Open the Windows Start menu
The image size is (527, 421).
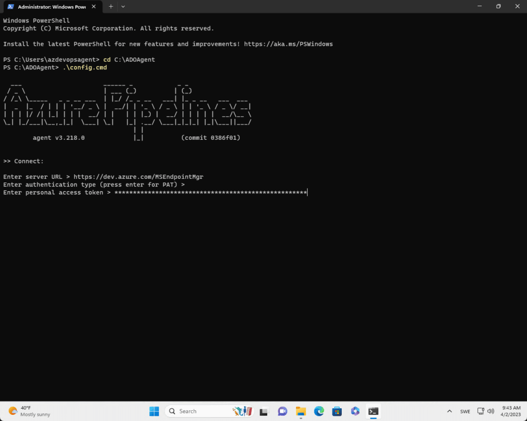154,411
